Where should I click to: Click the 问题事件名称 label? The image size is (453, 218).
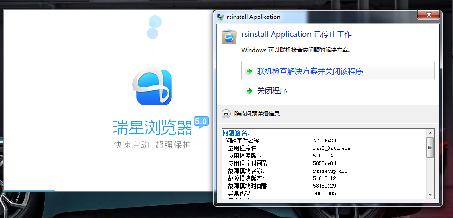(x=243, y=140)
